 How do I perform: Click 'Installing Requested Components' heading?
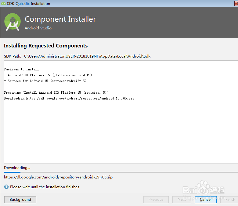tap(46, 46)
